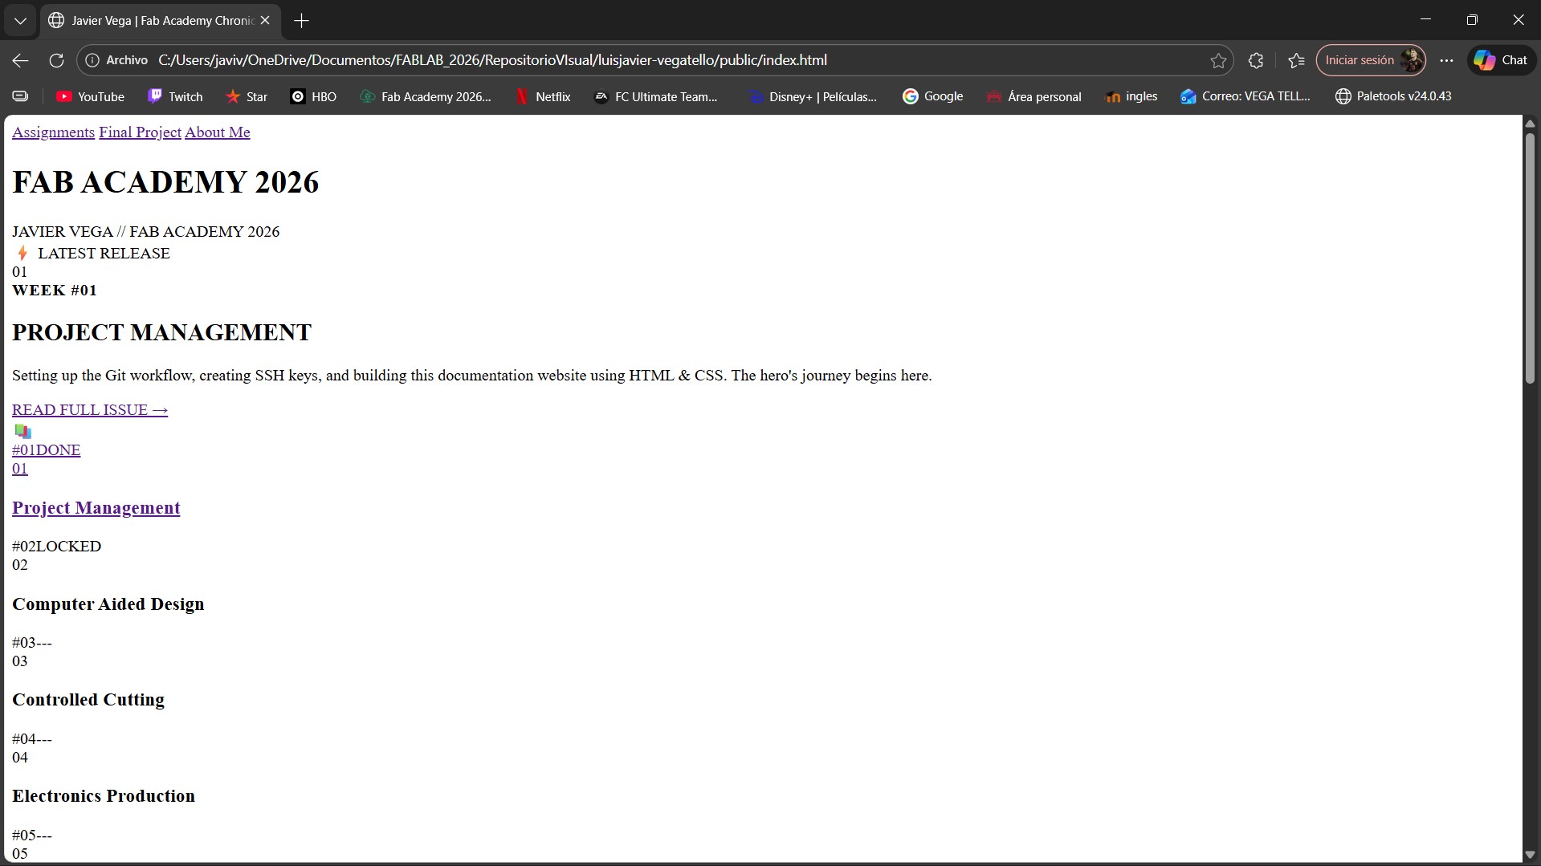Open the Assignments link
1541x866 pixels.
click(53, 132)
